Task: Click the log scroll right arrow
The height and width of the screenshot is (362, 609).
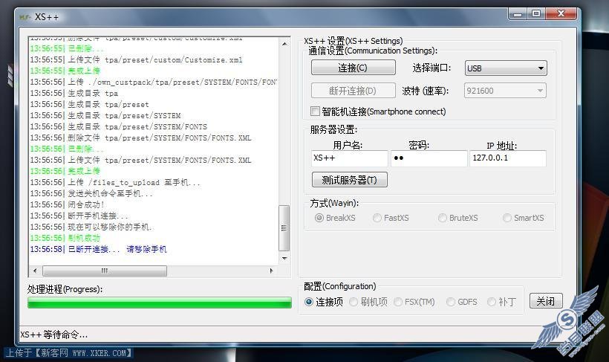Action: pyautogui.click(x=271, y=271)
